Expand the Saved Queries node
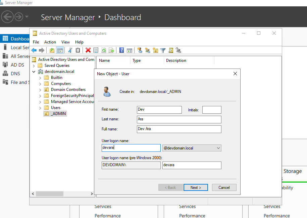The height and width of the screenshot is (218, 307). [x=34, y=66]
